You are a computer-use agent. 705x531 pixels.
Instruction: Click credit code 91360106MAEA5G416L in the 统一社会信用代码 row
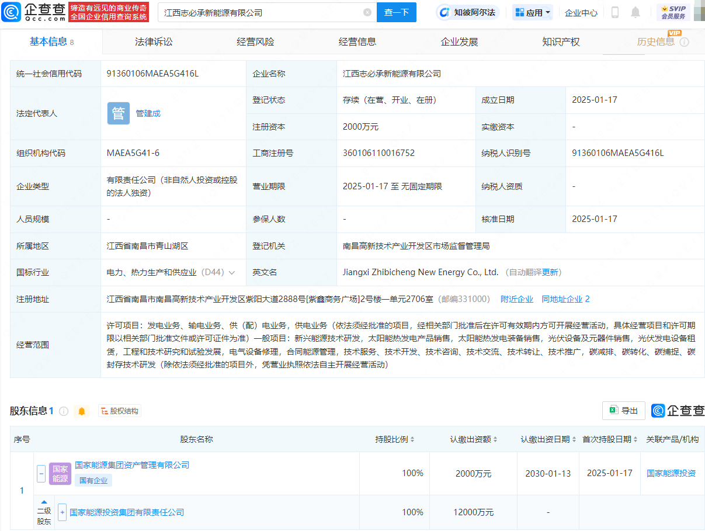[153, 74]
